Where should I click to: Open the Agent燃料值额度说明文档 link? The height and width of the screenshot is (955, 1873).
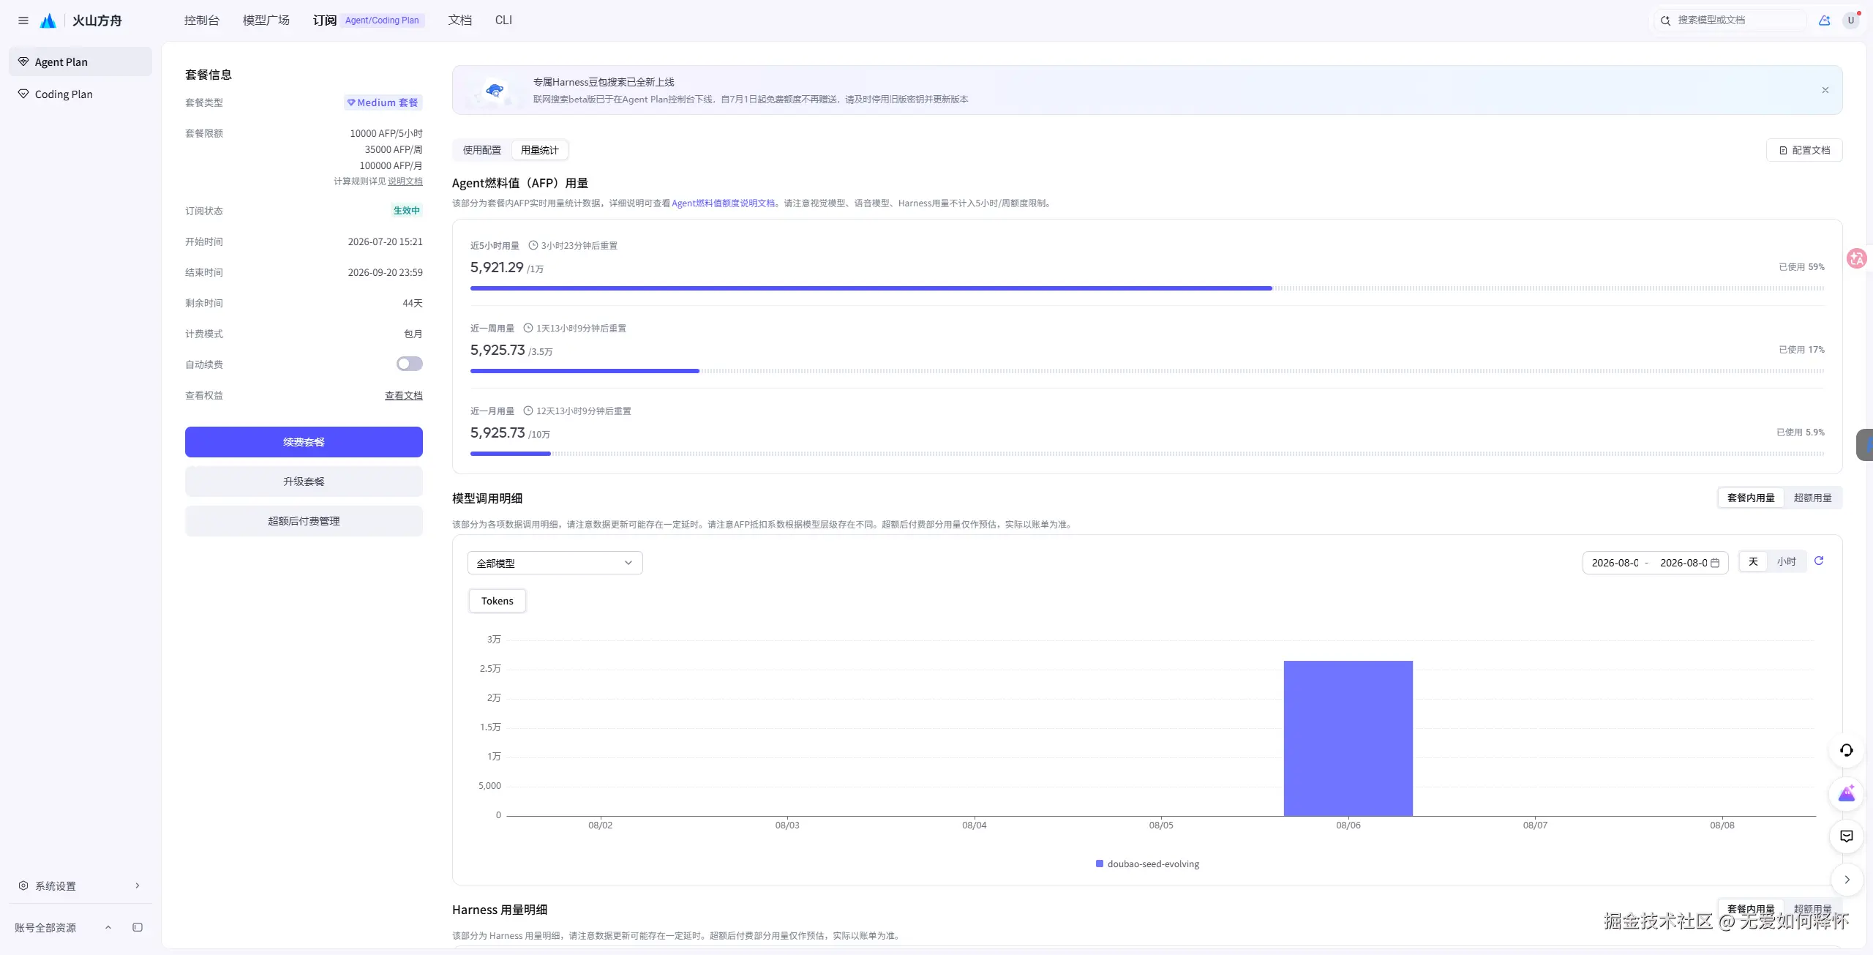click(x=723, y=203)
